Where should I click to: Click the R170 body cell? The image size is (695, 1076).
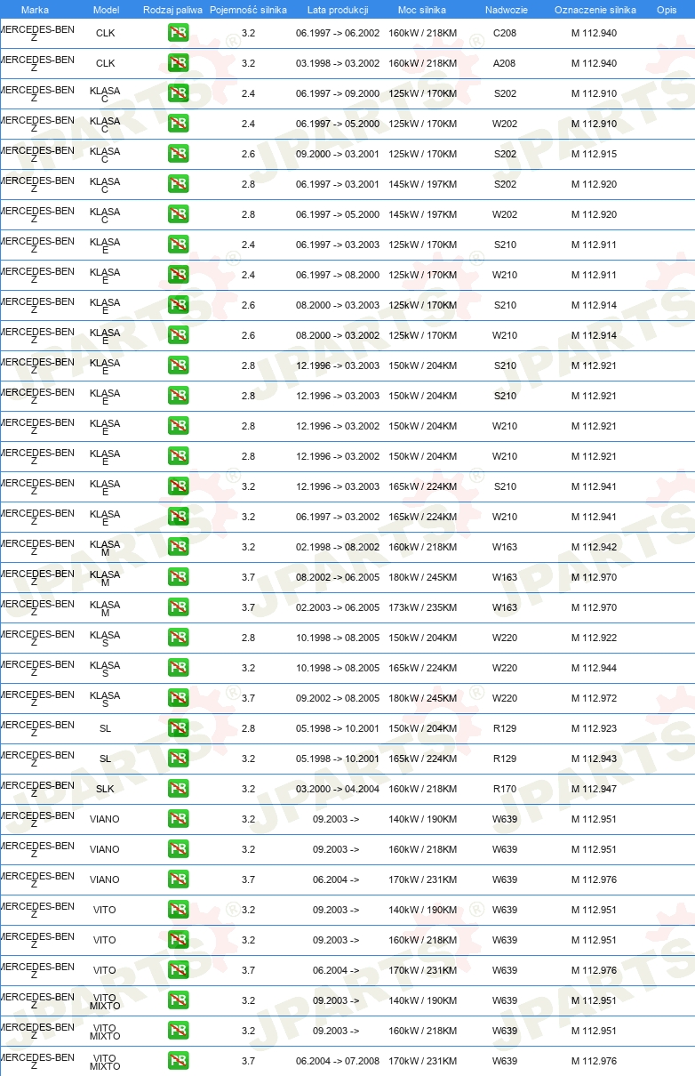coord(505,790)
